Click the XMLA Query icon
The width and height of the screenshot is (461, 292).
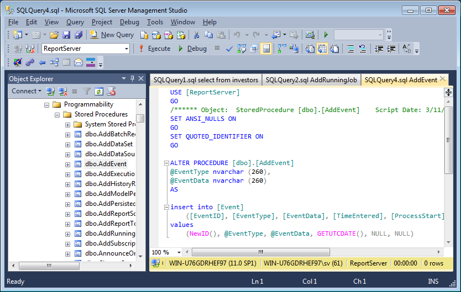click(181, 35)
